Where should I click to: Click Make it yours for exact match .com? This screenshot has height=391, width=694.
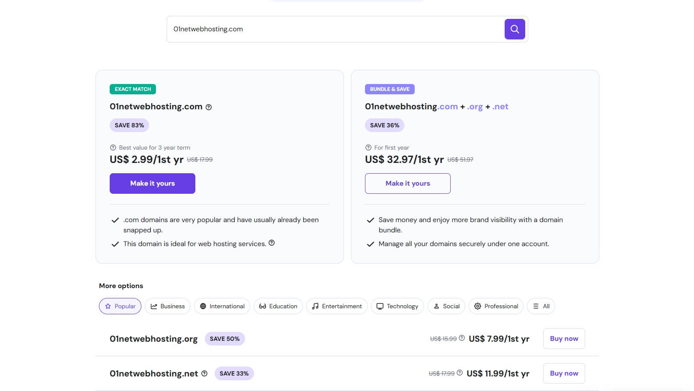[x=153, y=183]
